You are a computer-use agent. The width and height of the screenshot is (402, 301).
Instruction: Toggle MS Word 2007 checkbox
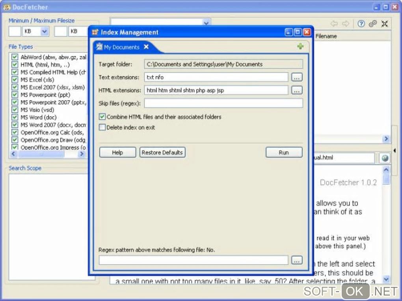coord(15,125)
